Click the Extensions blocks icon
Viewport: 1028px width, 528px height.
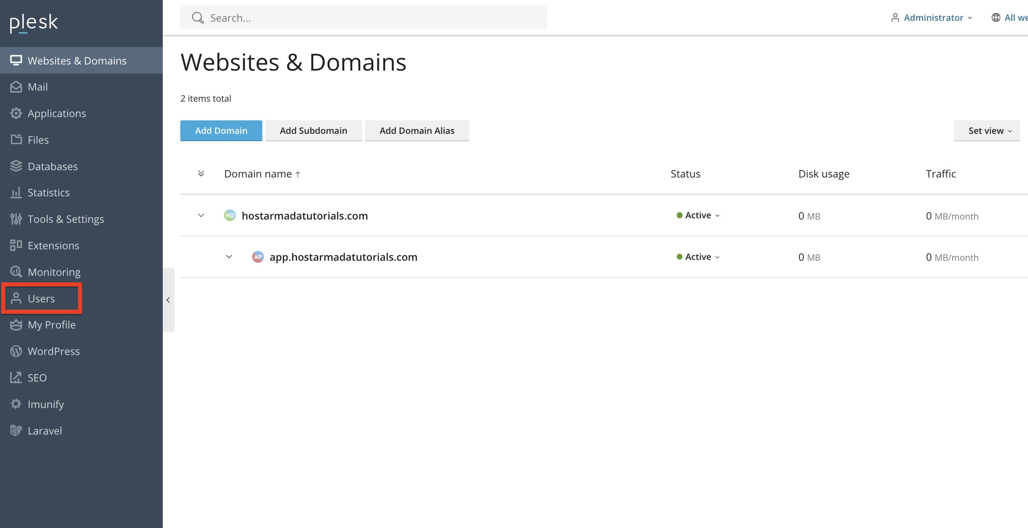click(16, 245)
